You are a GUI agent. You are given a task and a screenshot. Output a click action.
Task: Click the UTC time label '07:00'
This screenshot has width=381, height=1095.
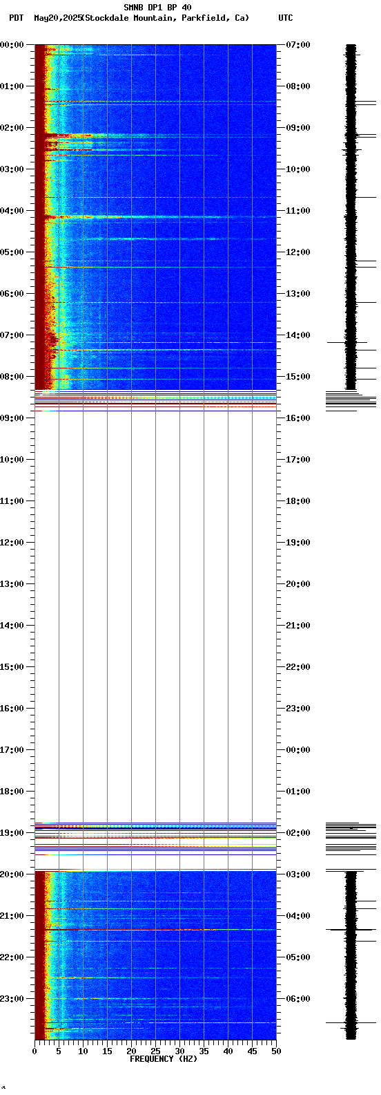(x=298, y=44)
